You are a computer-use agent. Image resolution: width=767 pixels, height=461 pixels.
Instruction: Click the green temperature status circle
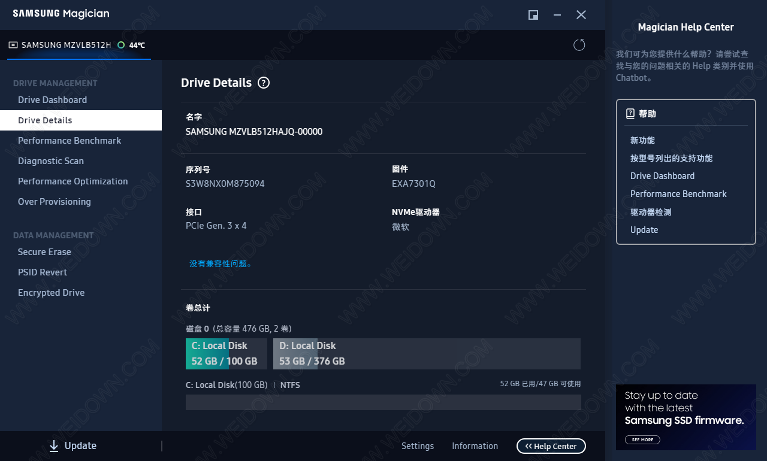pyautogui.click(x=121, y=45)
